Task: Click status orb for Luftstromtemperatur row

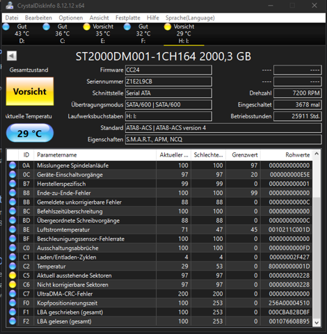Action: (x=13, y=230)
